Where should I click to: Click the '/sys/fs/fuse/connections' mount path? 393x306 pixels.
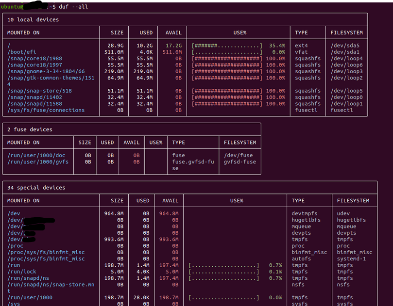click(46, 110)
